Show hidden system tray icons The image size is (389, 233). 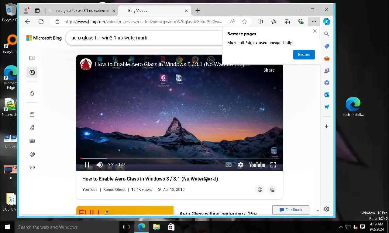click(x=340, y=227)
